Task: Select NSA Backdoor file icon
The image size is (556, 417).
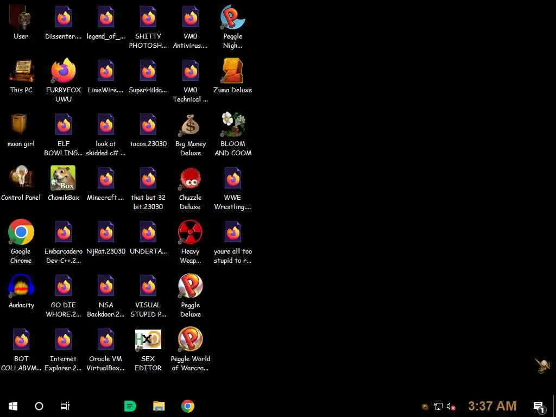Action: (x=106, y=286)
